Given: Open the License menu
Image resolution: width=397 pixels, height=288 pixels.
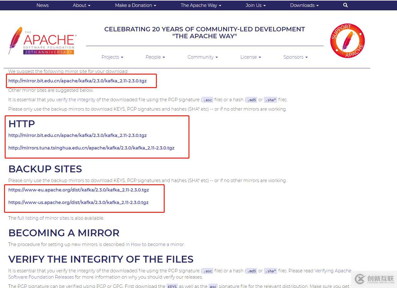Looking at the screenshot, I should pyautogui.click(x=251, y=57).
